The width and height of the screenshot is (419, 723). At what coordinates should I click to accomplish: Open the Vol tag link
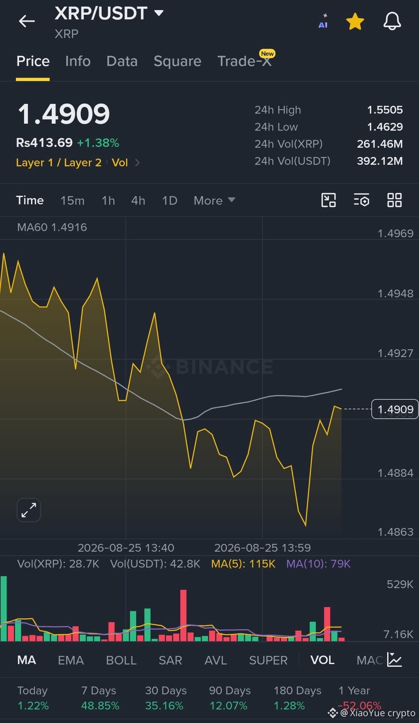119,162
